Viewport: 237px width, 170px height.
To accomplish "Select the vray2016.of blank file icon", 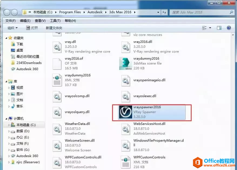I will point(57,64).
